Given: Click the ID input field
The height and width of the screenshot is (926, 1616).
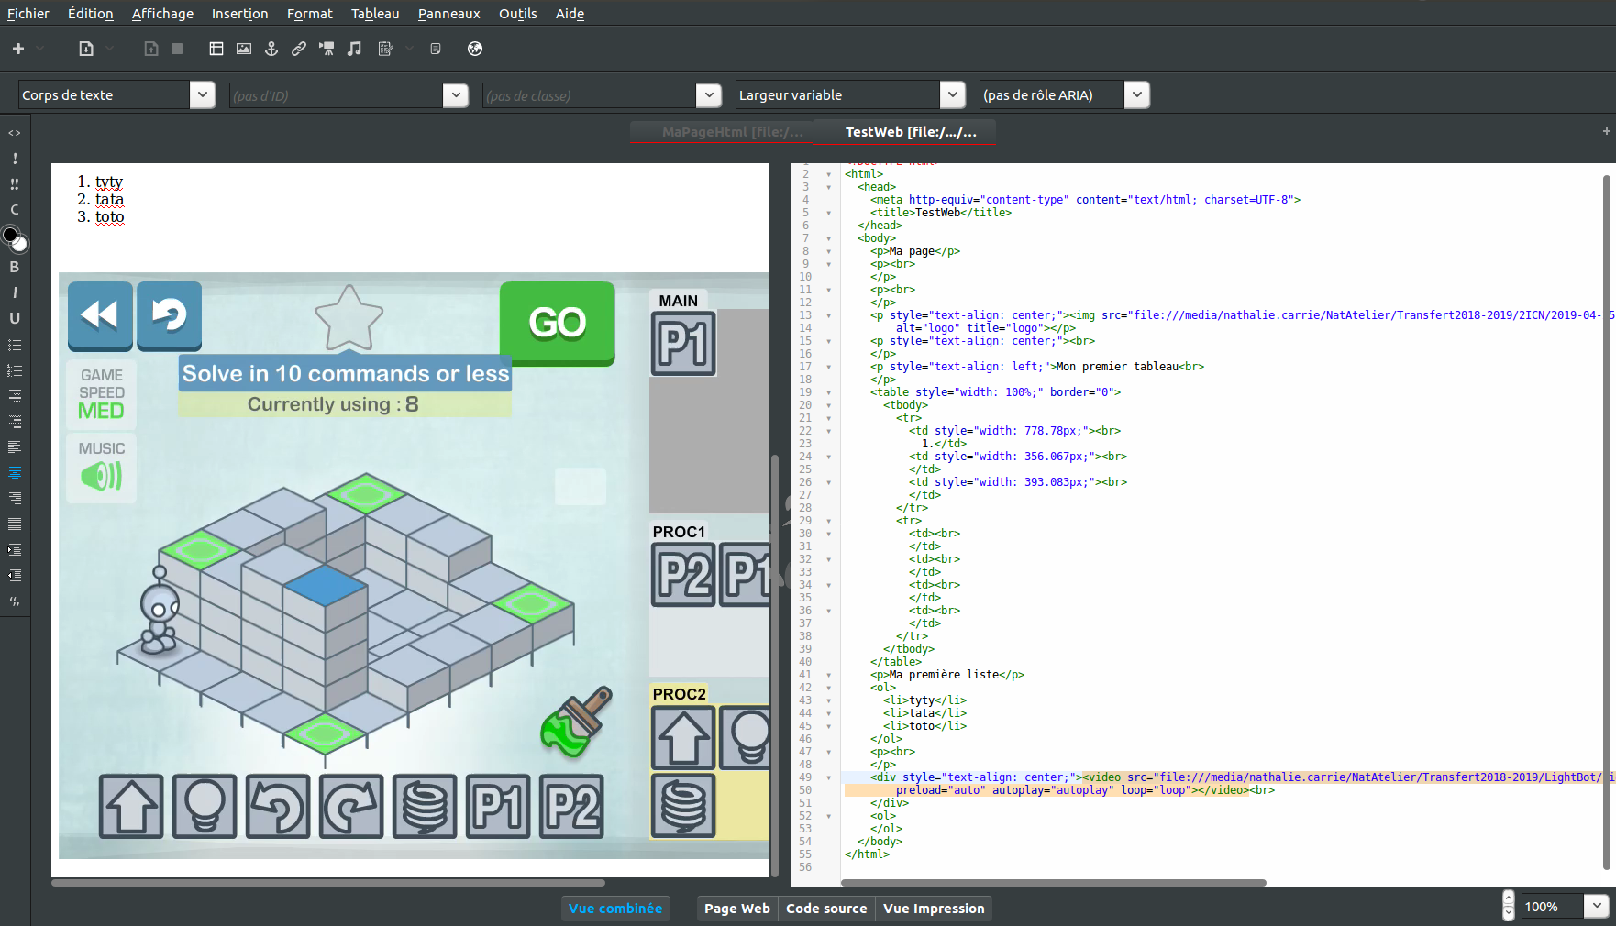Looking at the screenshot, I should [336, 95].
